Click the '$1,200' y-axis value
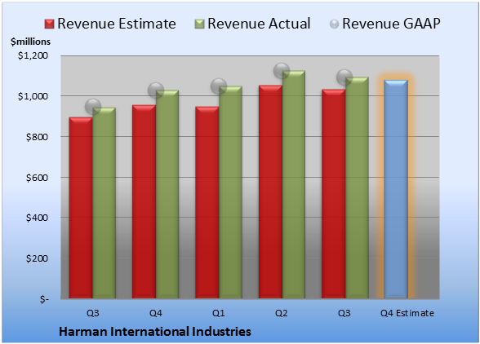This screenshot has height=344, width=480. [33, 55]
